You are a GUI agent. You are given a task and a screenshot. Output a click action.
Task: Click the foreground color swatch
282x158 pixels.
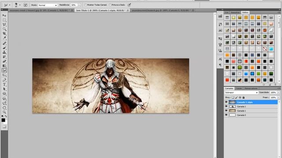click(3, 120)
